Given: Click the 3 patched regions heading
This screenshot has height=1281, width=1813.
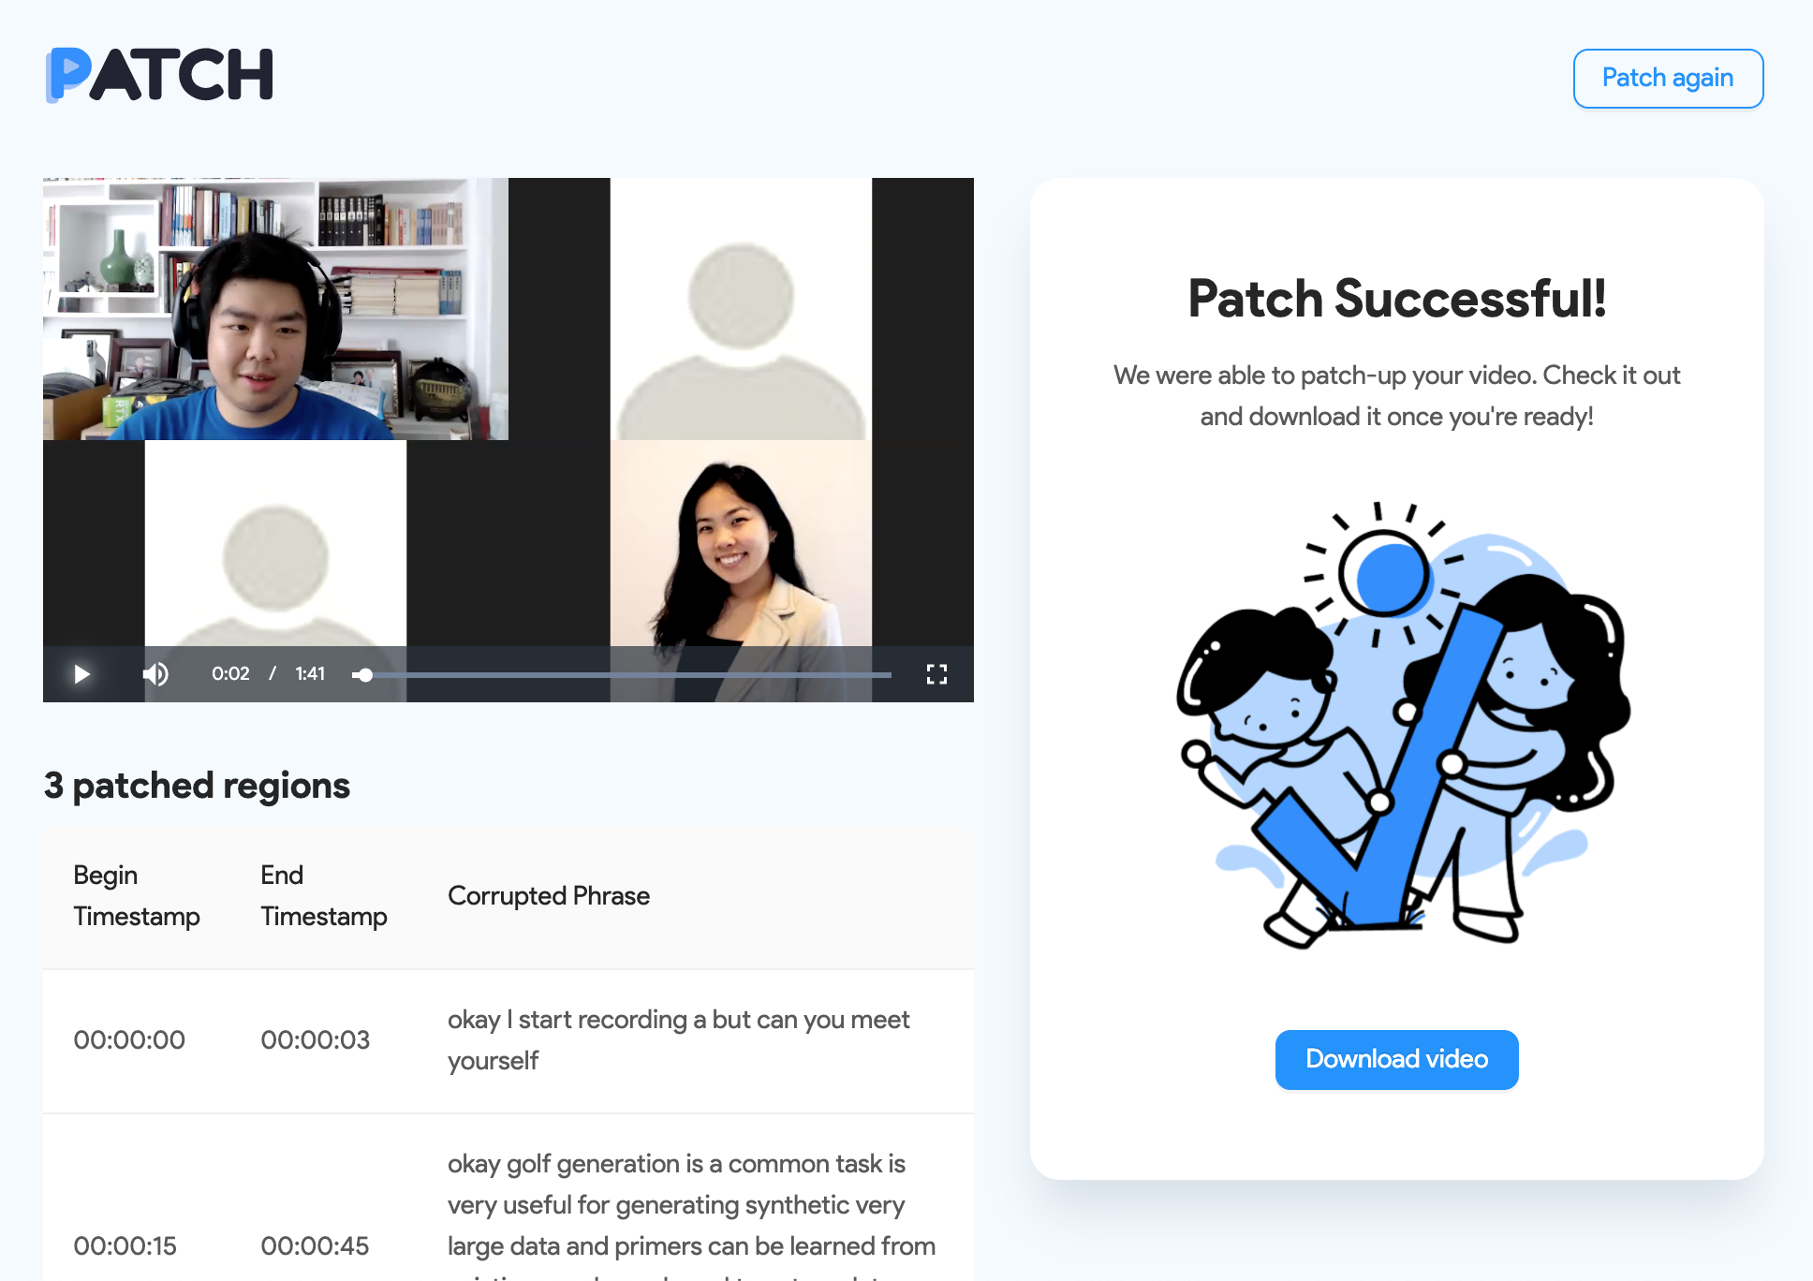Looking at the screenshot, I should pos(197,786).
